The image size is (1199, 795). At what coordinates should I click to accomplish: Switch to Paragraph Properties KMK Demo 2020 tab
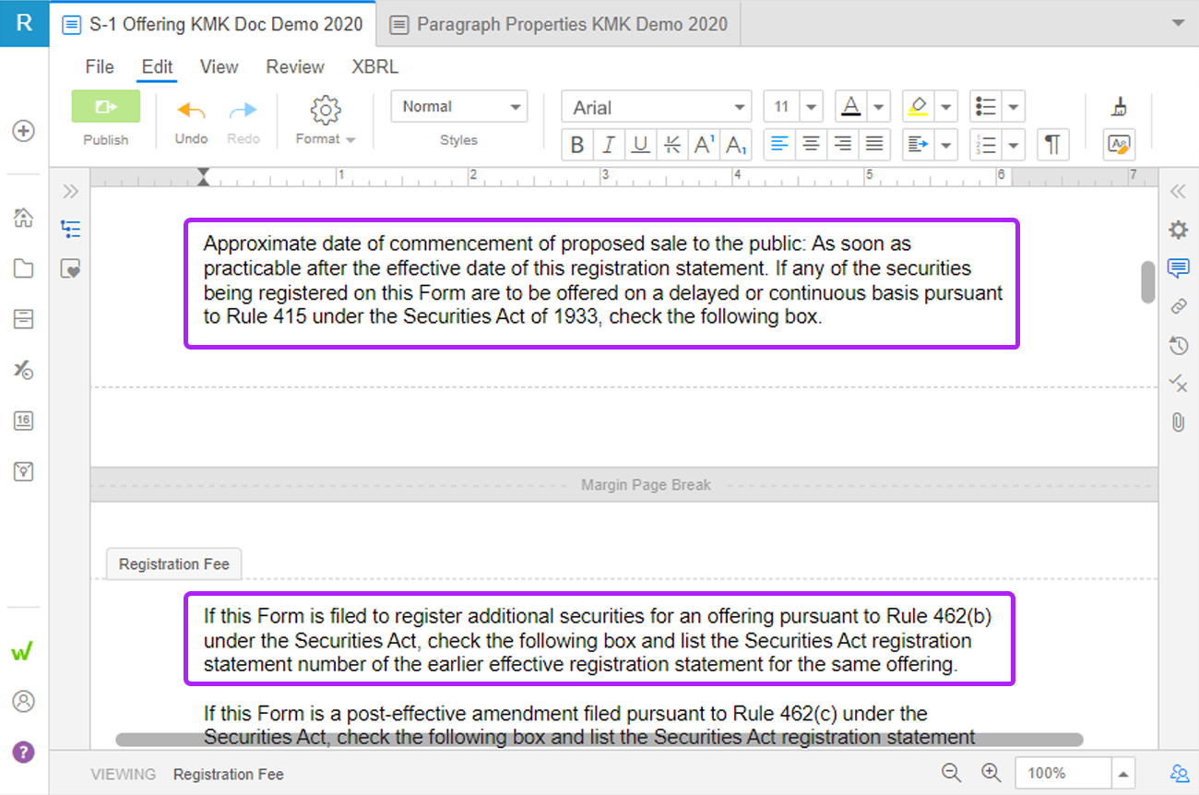tap(559, 24)
